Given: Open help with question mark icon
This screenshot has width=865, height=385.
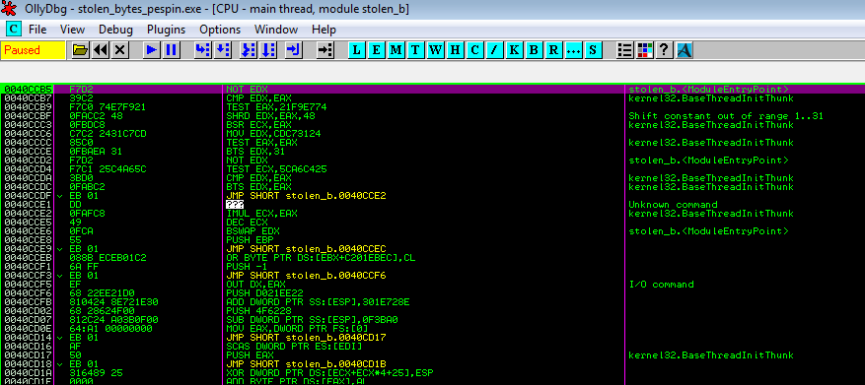Looking at the screenshot, I should click(664, 50).
